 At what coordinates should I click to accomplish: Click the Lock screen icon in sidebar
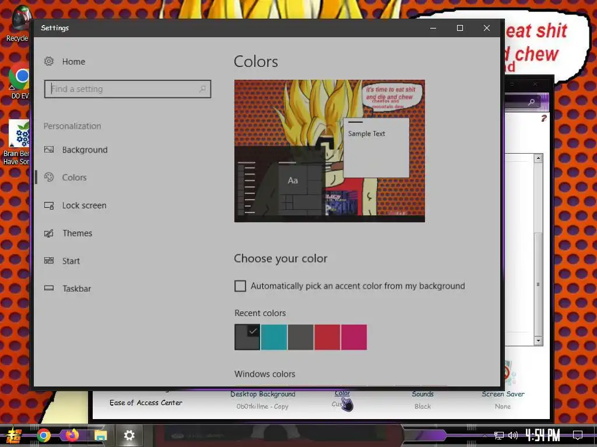point(49,205)
